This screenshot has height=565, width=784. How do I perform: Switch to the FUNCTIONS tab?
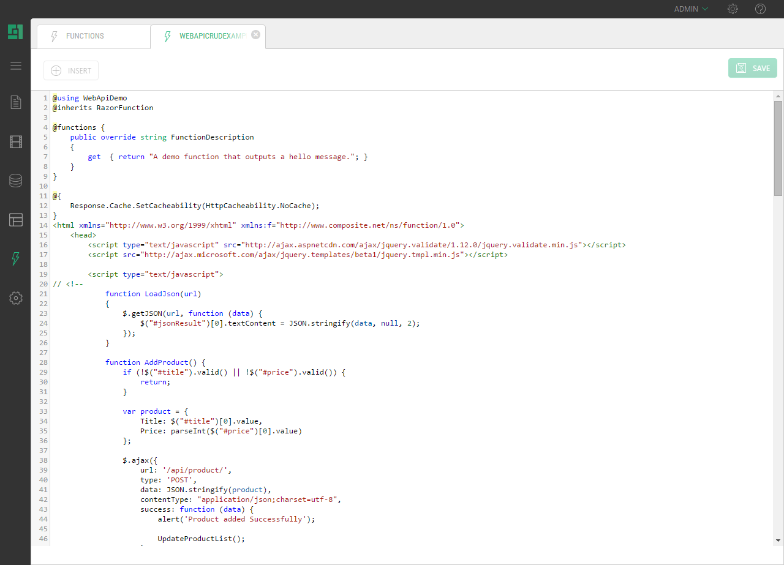click(85, 36)
